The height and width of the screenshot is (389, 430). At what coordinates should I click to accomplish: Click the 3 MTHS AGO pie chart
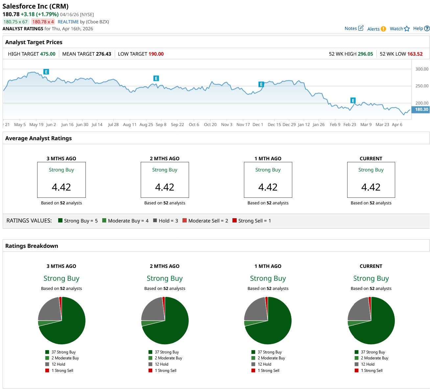pos(61,321)
